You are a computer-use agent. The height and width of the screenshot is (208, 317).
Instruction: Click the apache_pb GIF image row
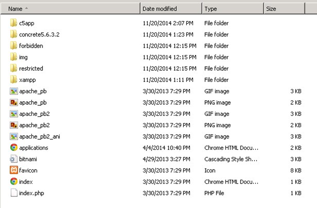(x=32, y=91)
